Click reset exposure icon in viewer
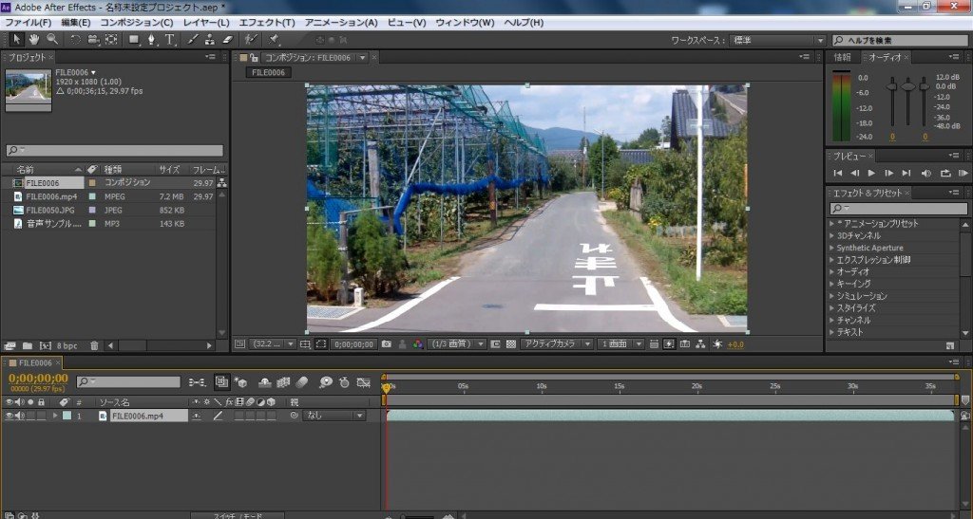 coord(717,343)
